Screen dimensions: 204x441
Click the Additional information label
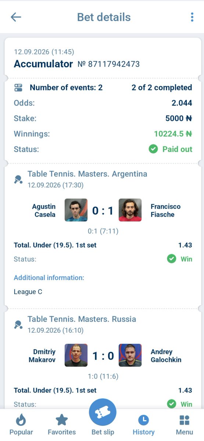(x=49, y=278)
